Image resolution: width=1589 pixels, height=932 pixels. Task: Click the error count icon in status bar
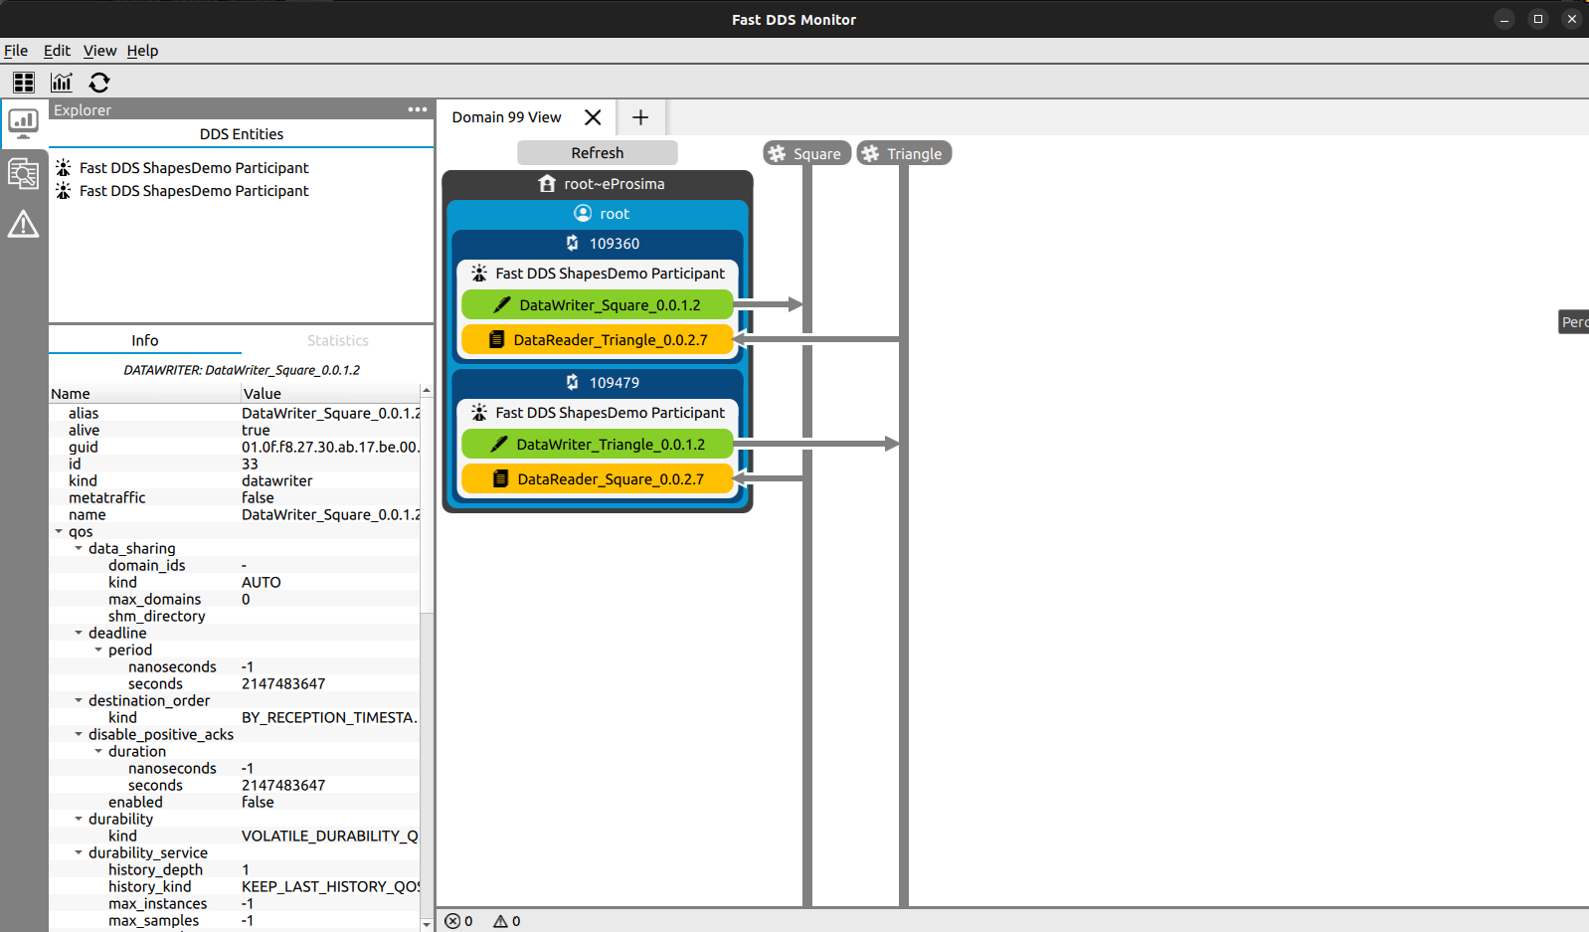[452, 921]
